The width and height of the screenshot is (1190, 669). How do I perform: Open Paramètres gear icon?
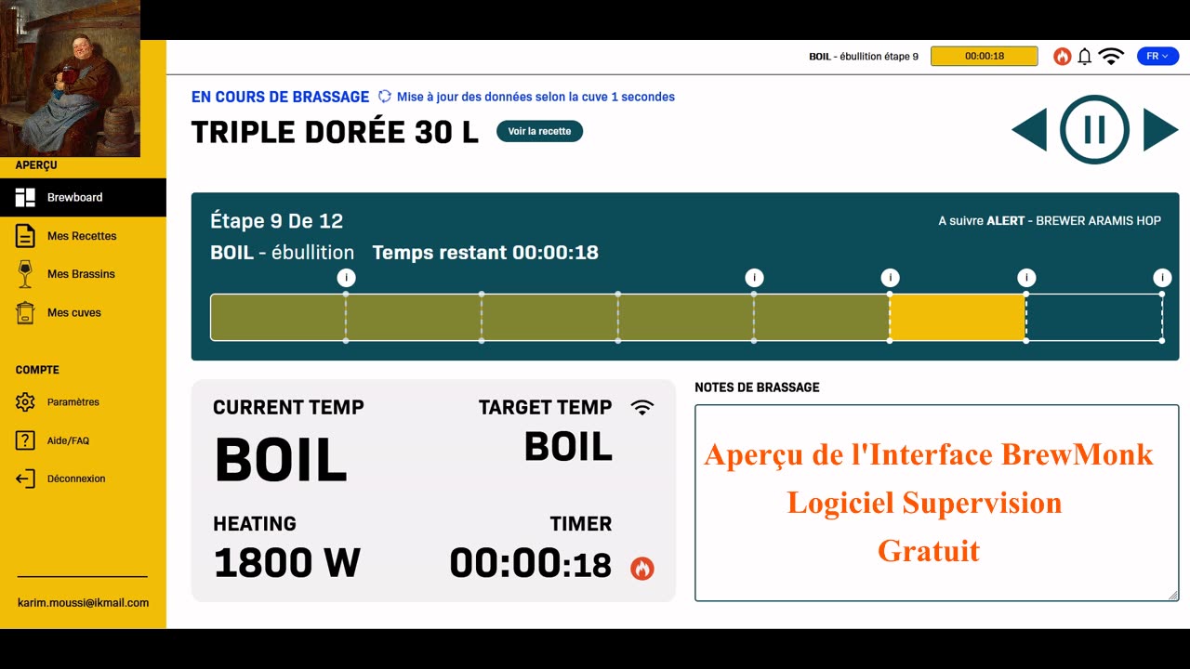pyautogui.click(x=25, y=402)
